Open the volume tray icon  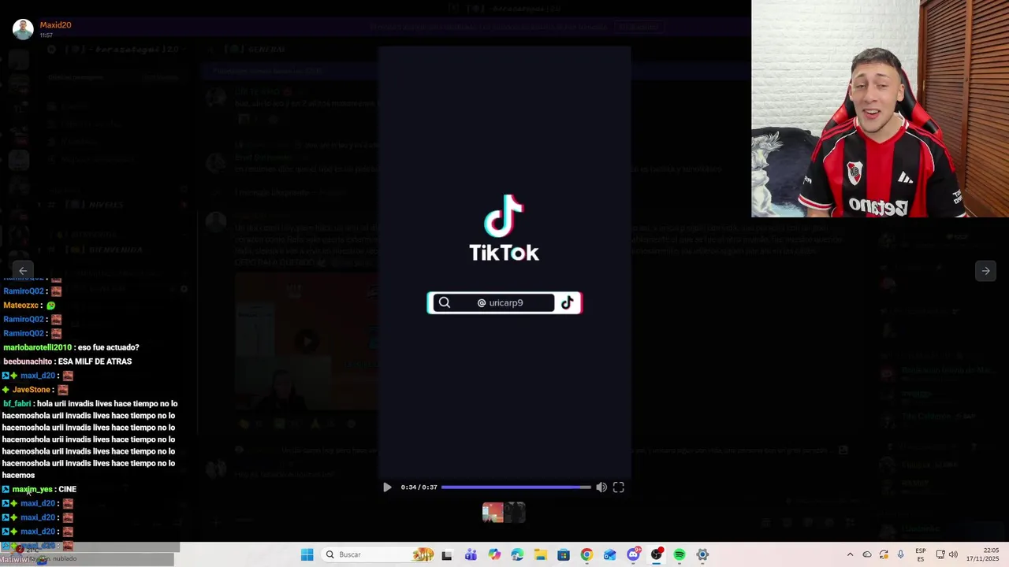click(x=953, y=554)
